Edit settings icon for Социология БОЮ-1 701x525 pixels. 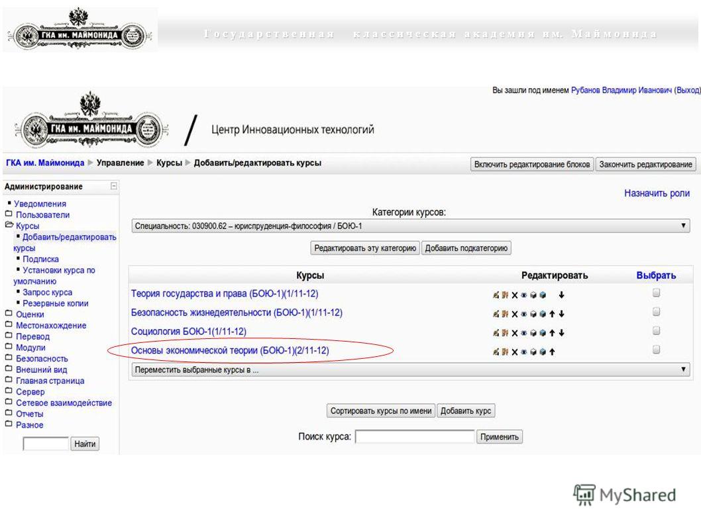(x=496, y=333)
